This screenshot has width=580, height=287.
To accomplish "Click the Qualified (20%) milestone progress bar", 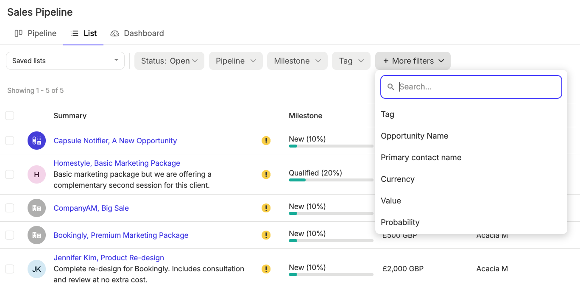I will coord(331,180).
